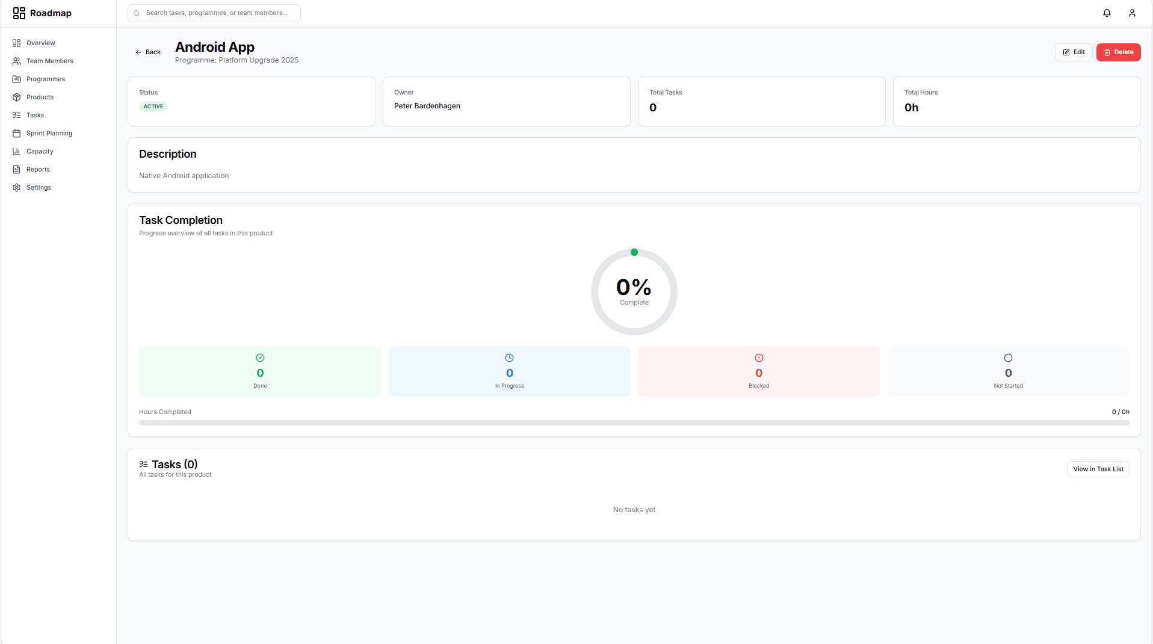Click the Settings gear icon
The width and height of the screenshot is (1153, 644).
coord(16,187)
